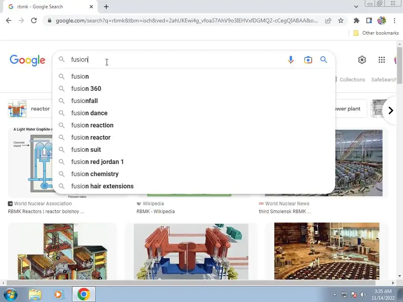Bookmark this page with star icon

(x=341, y=20)
